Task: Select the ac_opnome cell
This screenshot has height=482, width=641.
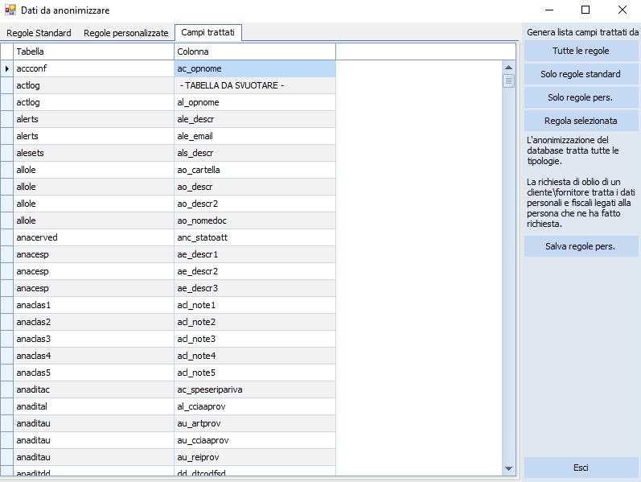Action: point(254,69)
